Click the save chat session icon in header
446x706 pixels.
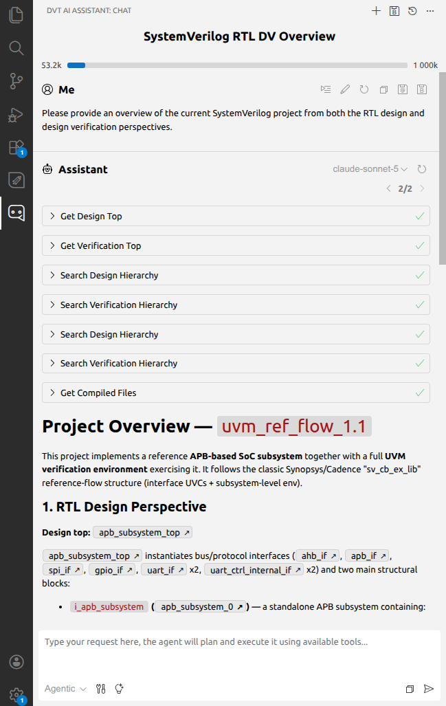pyautogui.click(x=394, y=11)
